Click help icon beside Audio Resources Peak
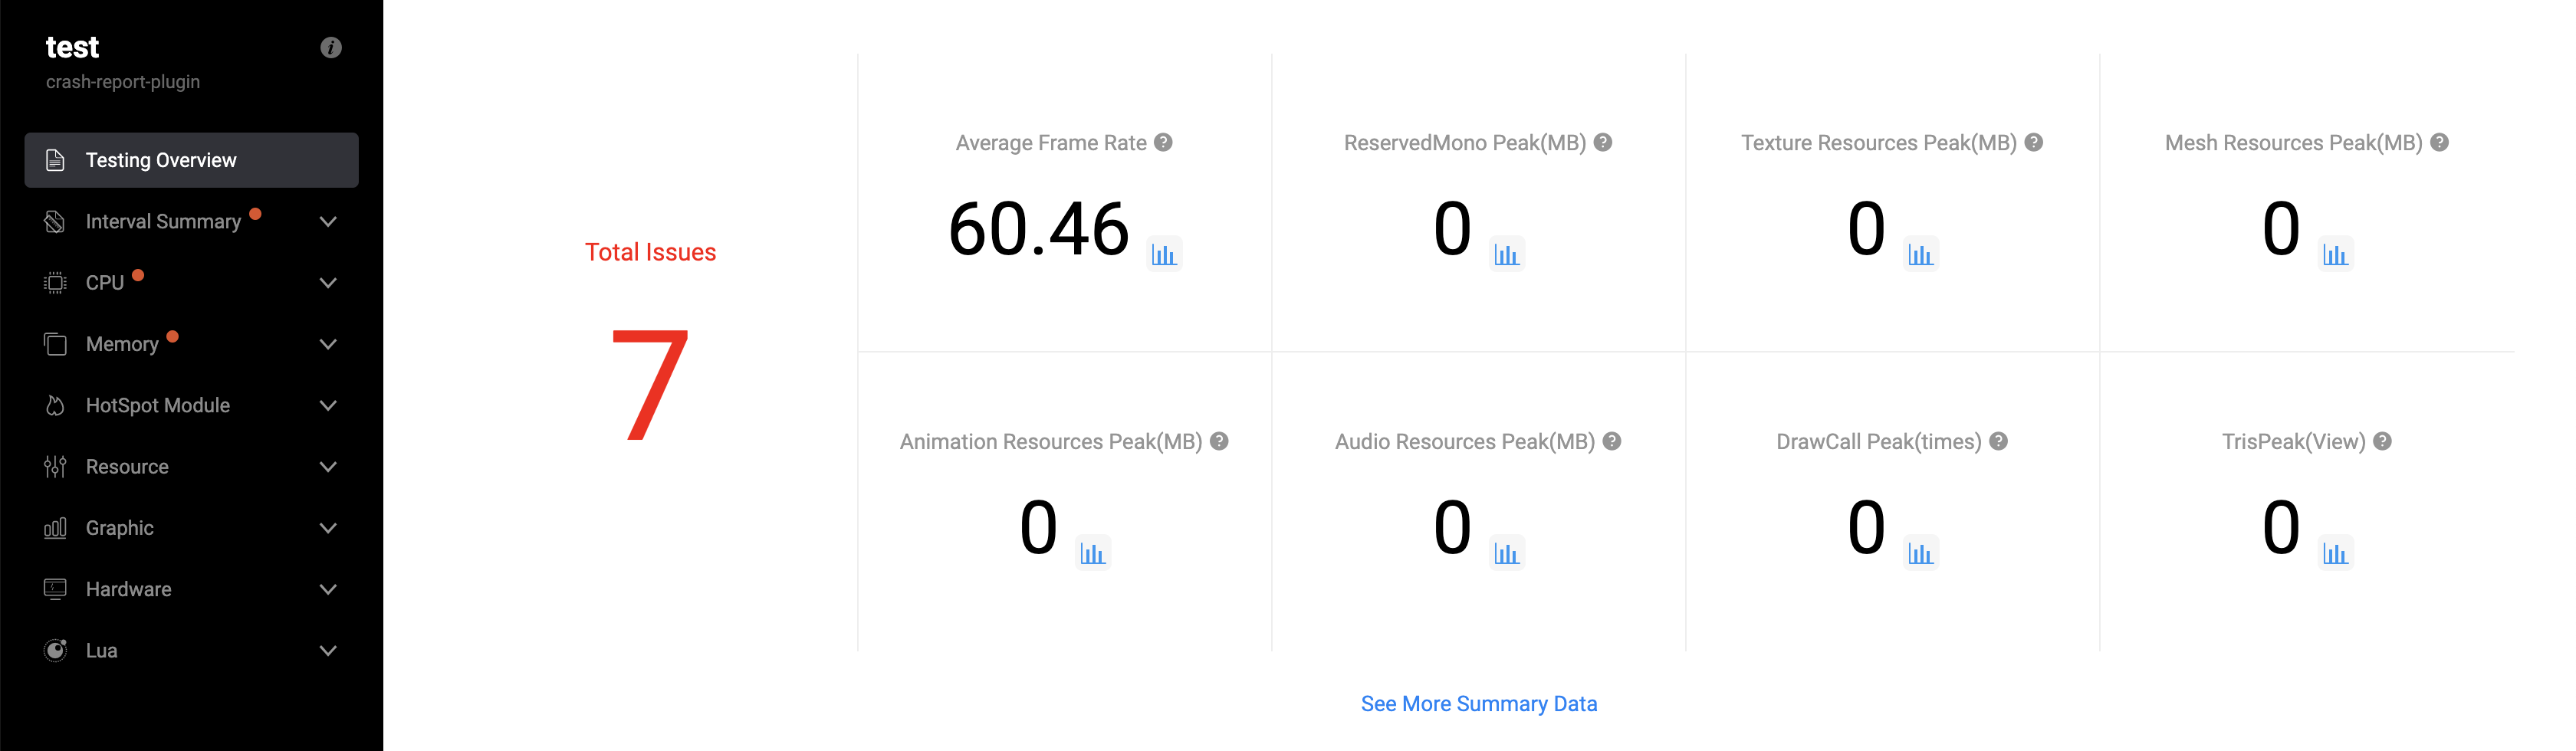The height and width of the screenshot is (751, 2576). tap(1611, 441)
